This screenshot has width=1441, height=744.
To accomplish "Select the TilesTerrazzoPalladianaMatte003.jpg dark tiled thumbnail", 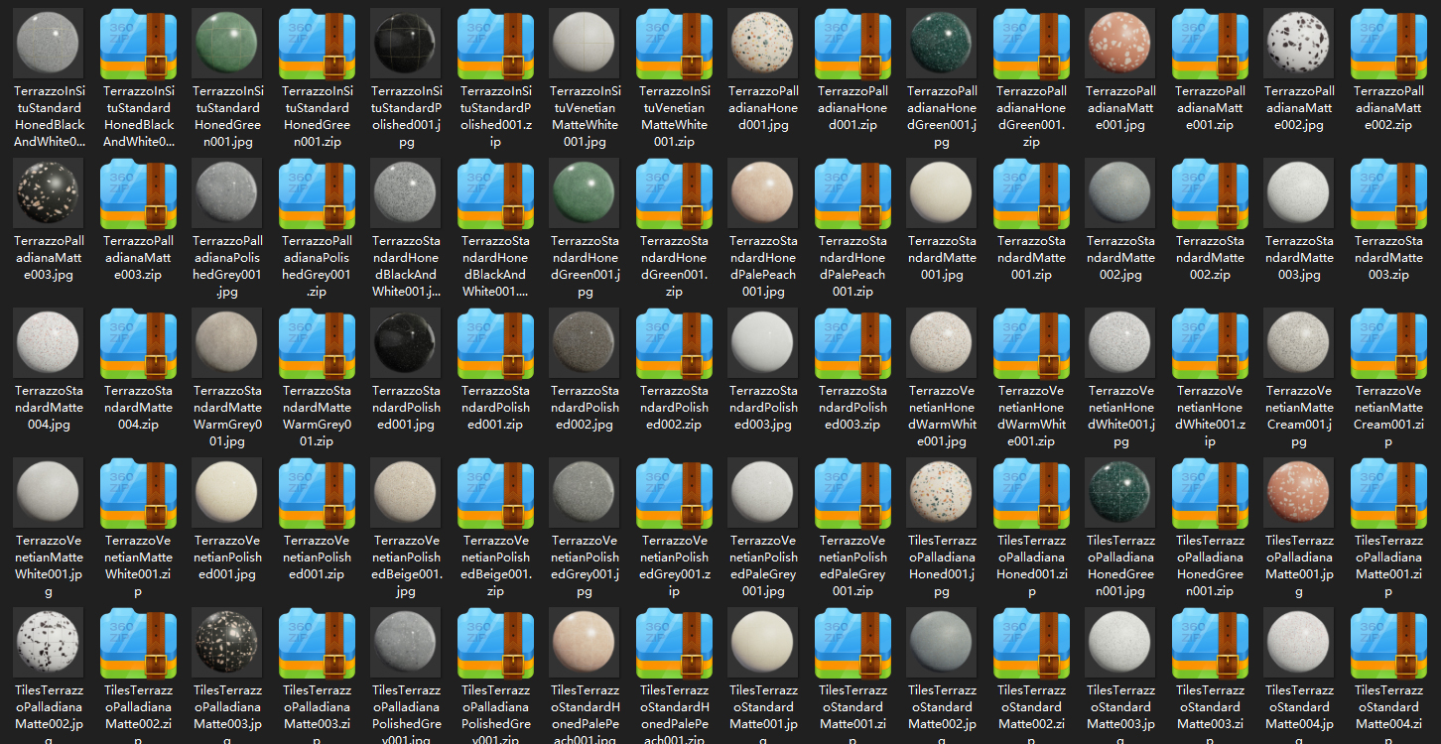I will pos(228,643).
